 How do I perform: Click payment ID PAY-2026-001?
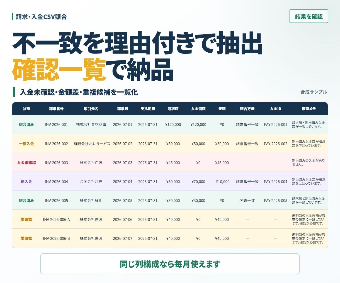276,125
